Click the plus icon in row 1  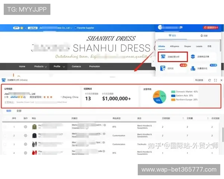pos(25,127)
